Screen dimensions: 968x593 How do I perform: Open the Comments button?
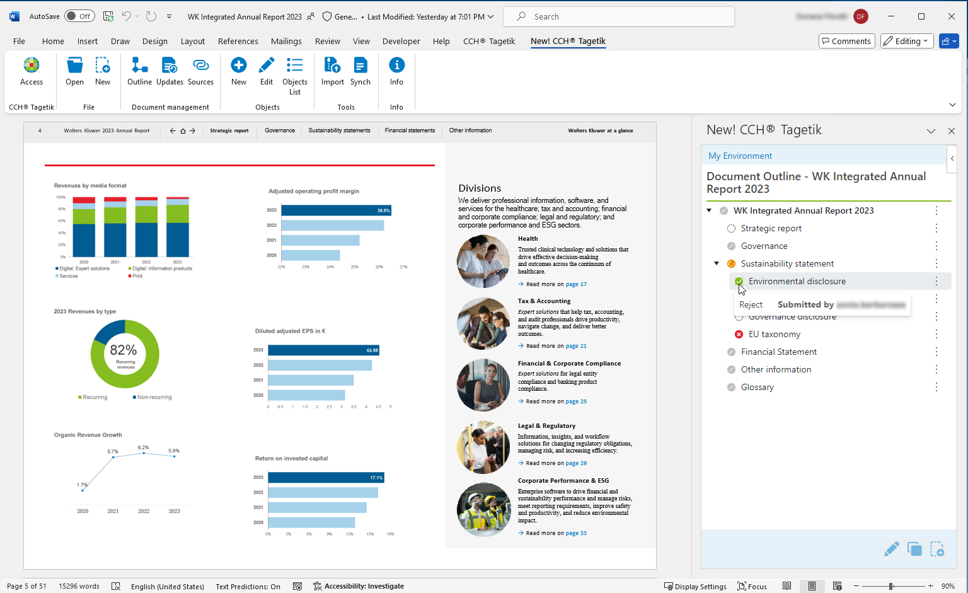[846, 41]
